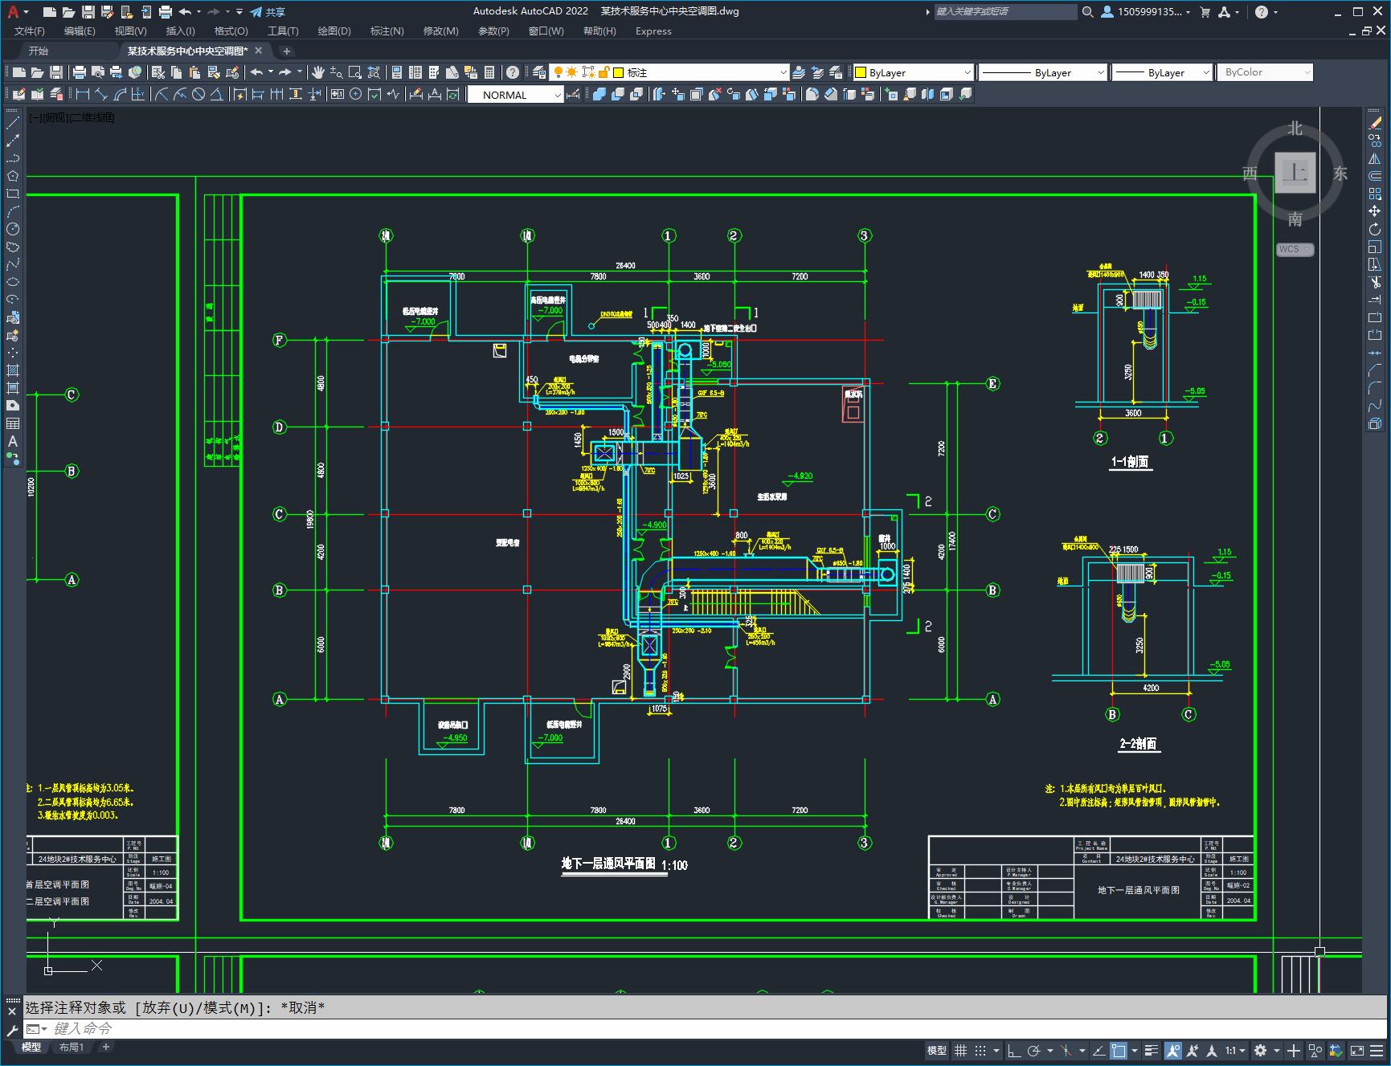This screenshot has width=1391, height=1066.
Task: Click the Move tool in modify toolbar
Action: coord(1375,211)
